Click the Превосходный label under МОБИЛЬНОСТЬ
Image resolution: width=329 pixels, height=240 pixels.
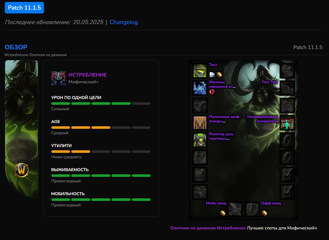coord(66,205)
